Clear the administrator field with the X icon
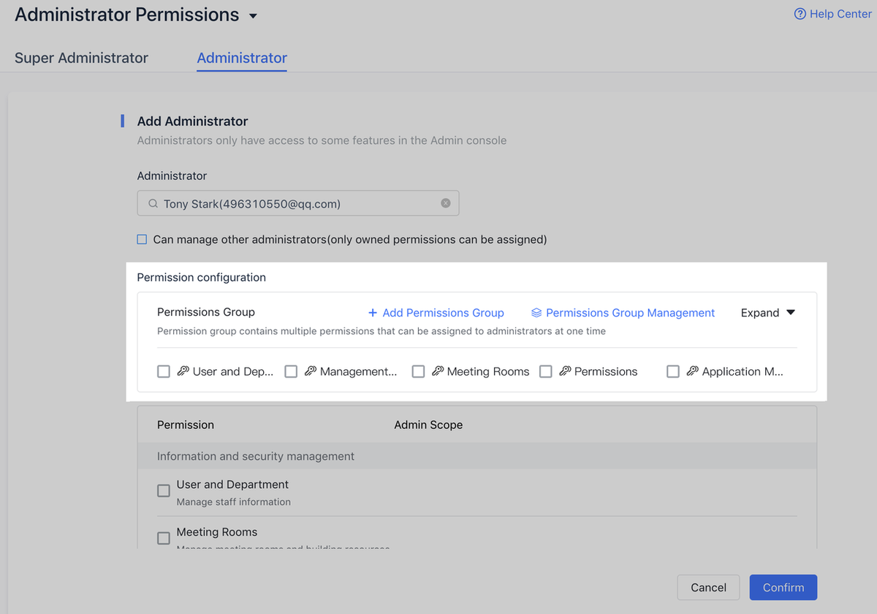This screenshot has height=614, width=877. 446,203
